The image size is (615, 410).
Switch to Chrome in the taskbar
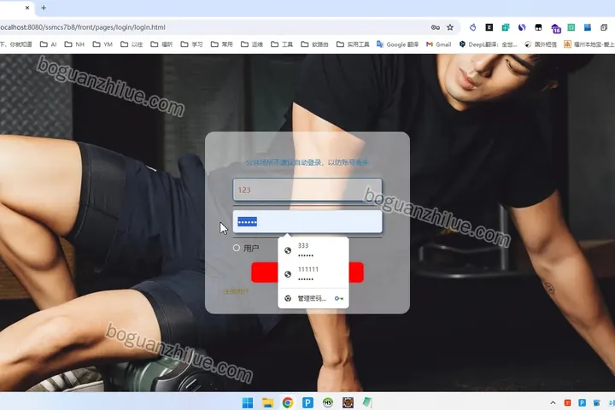point(288,402)
